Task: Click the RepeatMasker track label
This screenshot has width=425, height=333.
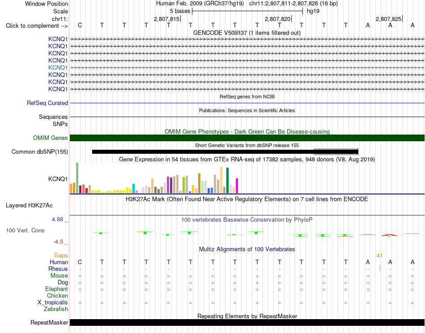Action: click(49, 322)
